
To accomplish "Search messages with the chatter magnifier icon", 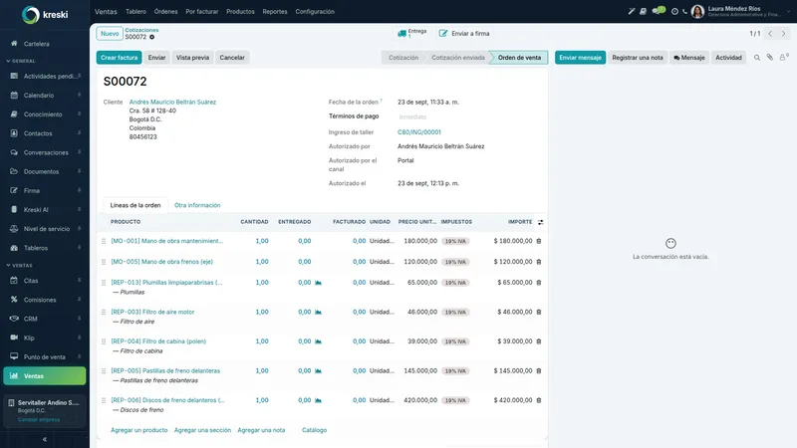I will click(757, 58).
